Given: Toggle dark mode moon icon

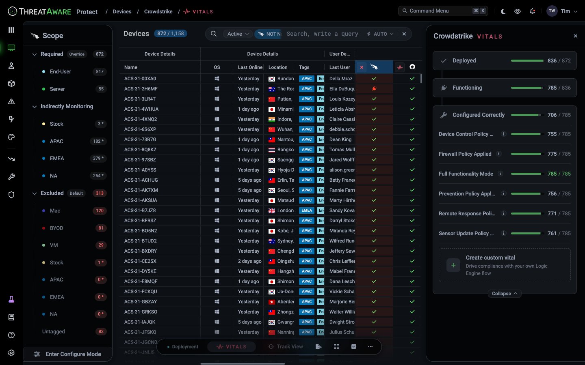Looking at the screenshot, I should click(x=503, y=11).
